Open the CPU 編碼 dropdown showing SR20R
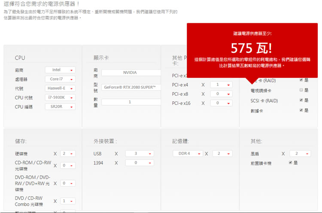 [60, 106]
